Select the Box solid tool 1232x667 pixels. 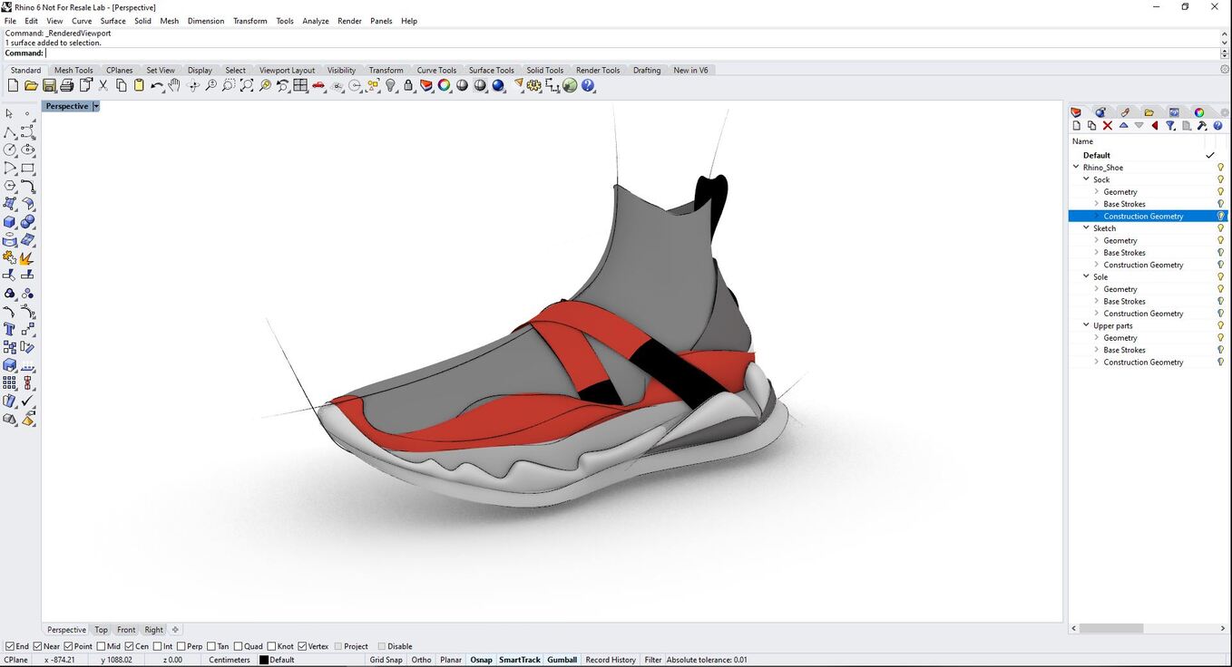click(x=9, y=222)
